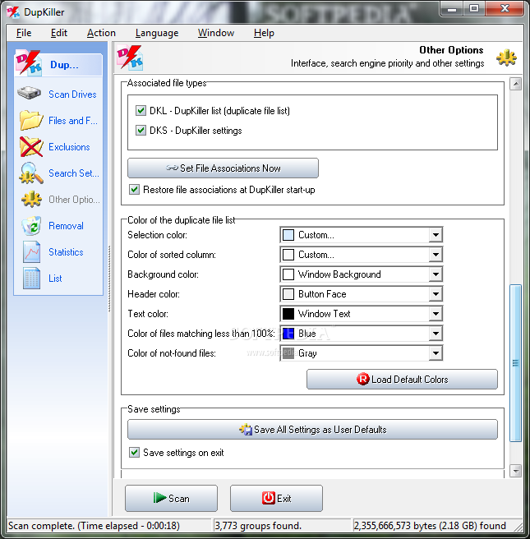This screenshot has height=539, width=530.
Task: Click status bar '2,355,666,573 bytes' entry
Action: pyautogui.click(x=430, y=526)
